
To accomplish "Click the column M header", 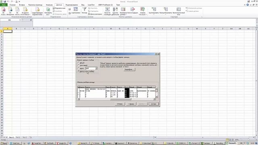I will [111, 29].
